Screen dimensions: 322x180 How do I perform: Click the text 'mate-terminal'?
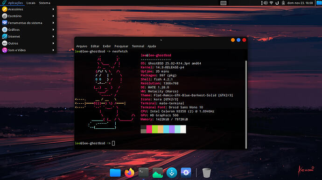click(x=172, y=103)
